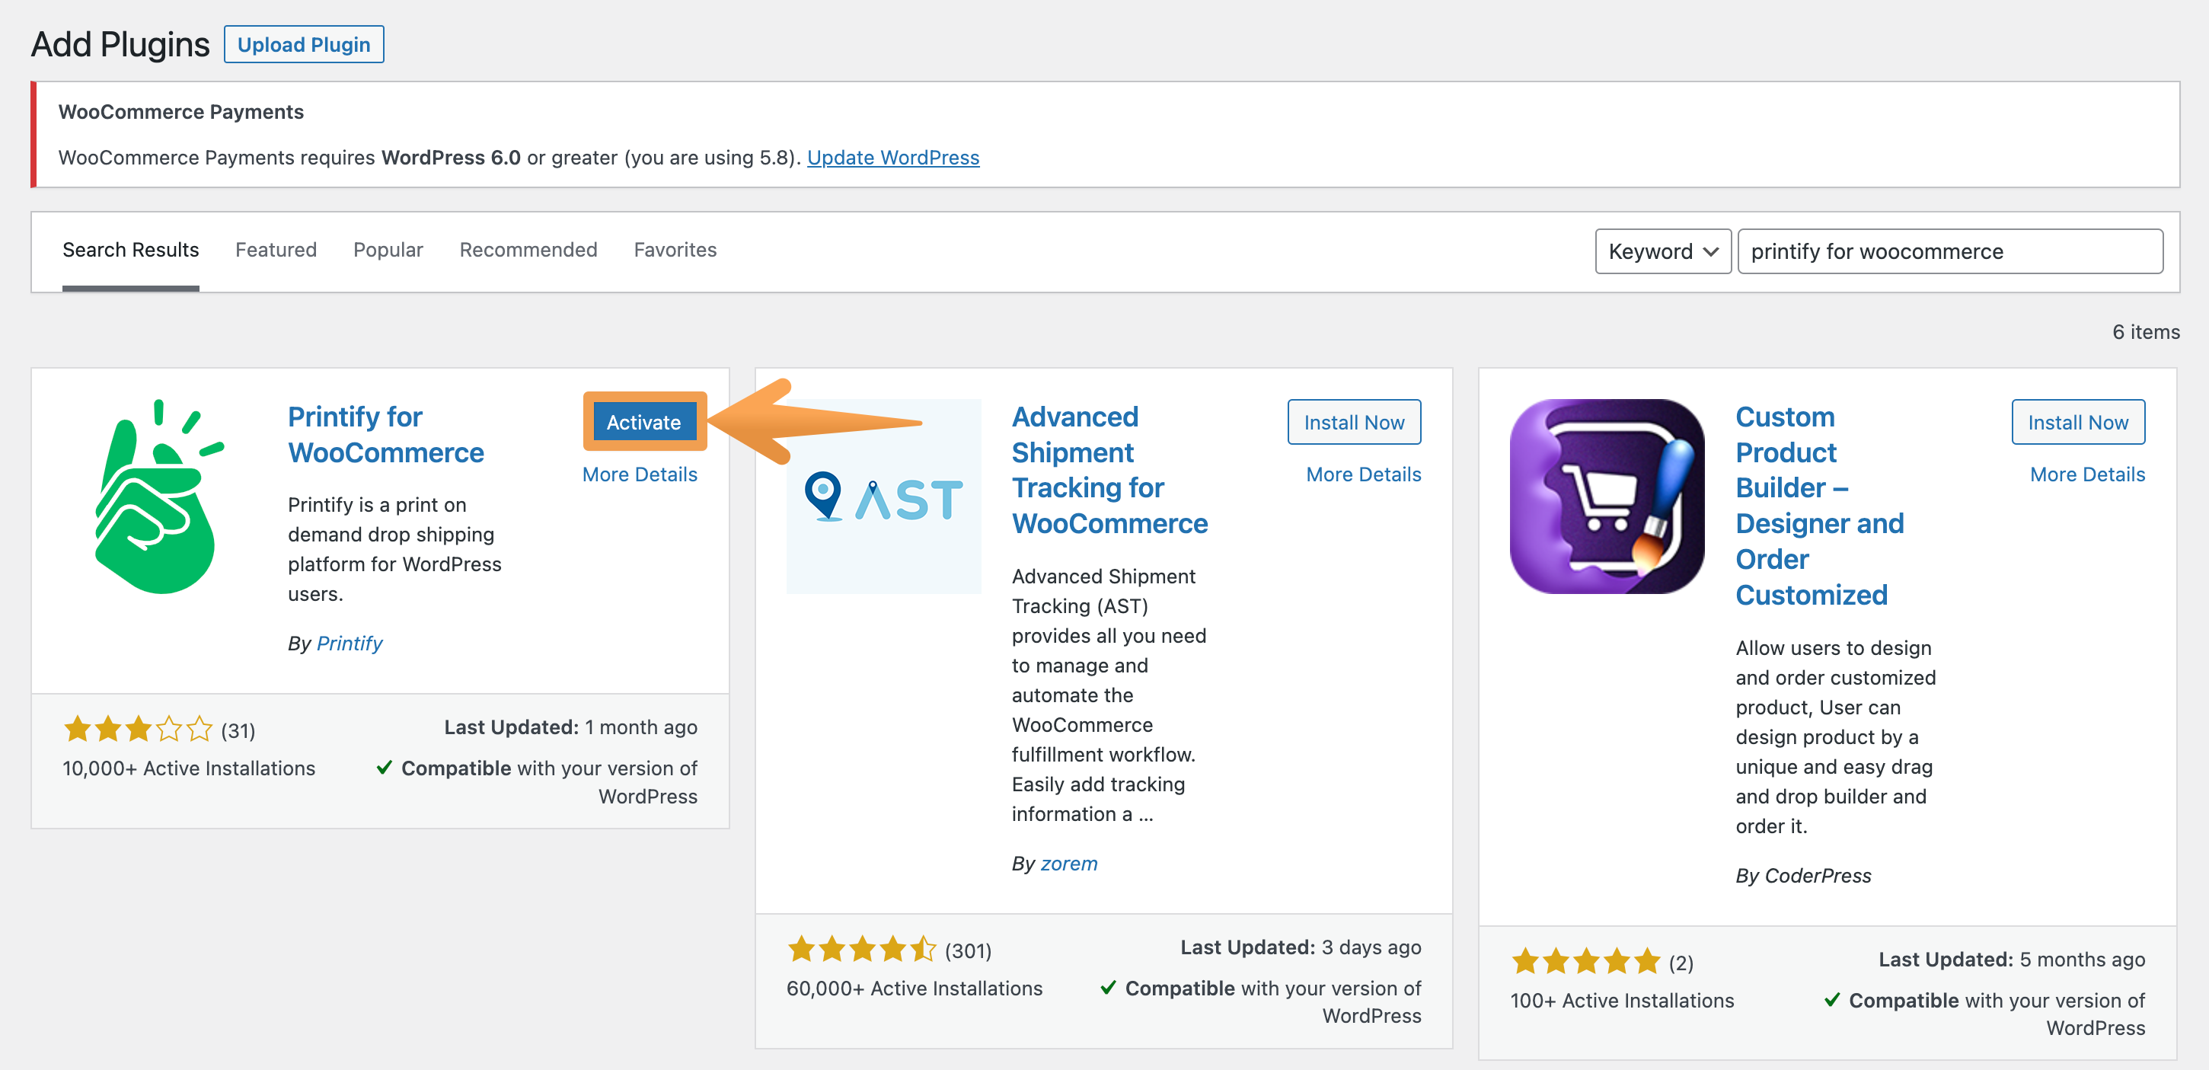Screen dimensions: 2209x1070
Task: Click the '10,000+ Active Installations' text
Action: click(x=189, y=768)
